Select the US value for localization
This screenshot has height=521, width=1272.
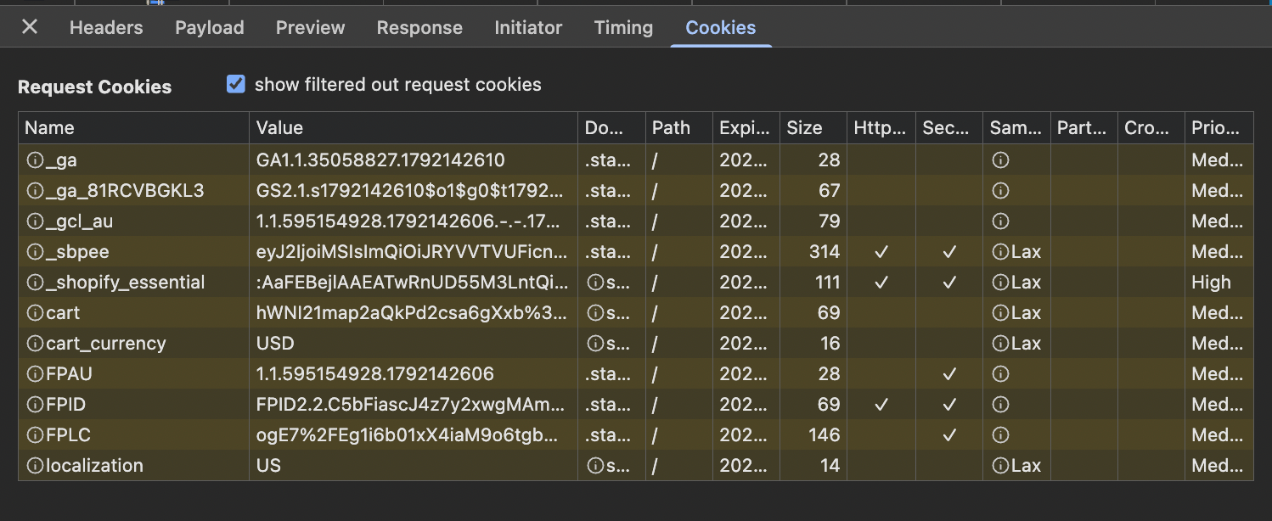(x=268, y=465)
